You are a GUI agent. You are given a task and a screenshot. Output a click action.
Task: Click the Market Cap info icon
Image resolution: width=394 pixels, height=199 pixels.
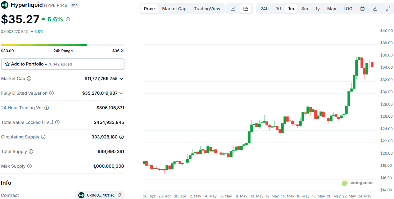pyautogui.click(x=29, y=79)
